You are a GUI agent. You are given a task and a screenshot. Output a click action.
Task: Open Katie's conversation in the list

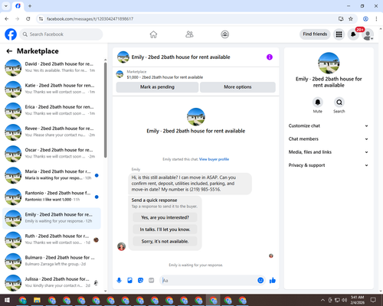click(51, 89)
